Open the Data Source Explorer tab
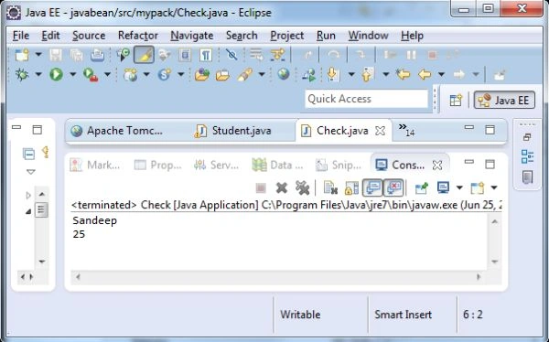The image size is (549, 342). coord(277,165)
